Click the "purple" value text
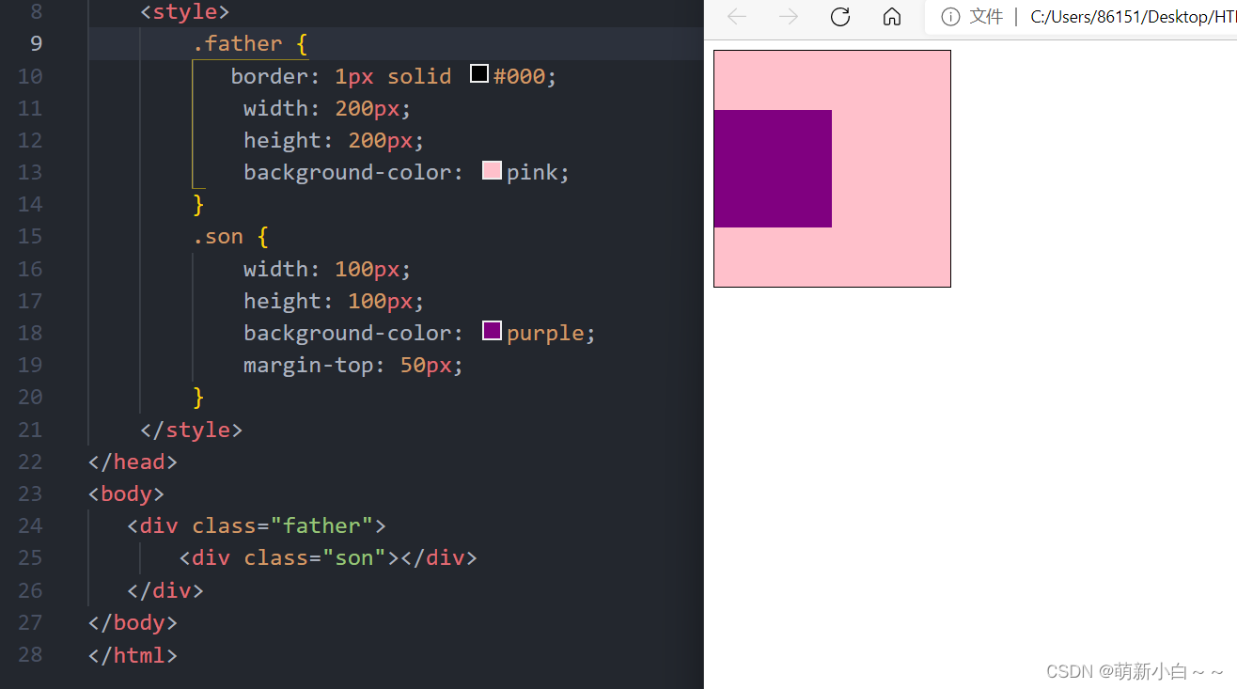Viewport: 1237px width, 689px height. click(545, 333)
